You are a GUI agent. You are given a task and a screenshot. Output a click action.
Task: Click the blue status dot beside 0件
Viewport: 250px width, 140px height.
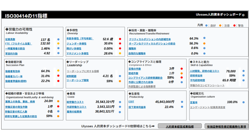[x=182, y=82]
